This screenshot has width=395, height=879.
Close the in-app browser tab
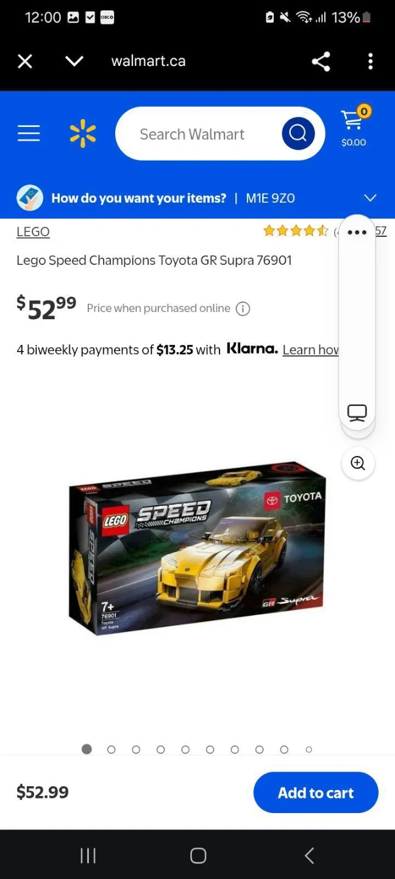pyautogui.click(x=25, y=61)
